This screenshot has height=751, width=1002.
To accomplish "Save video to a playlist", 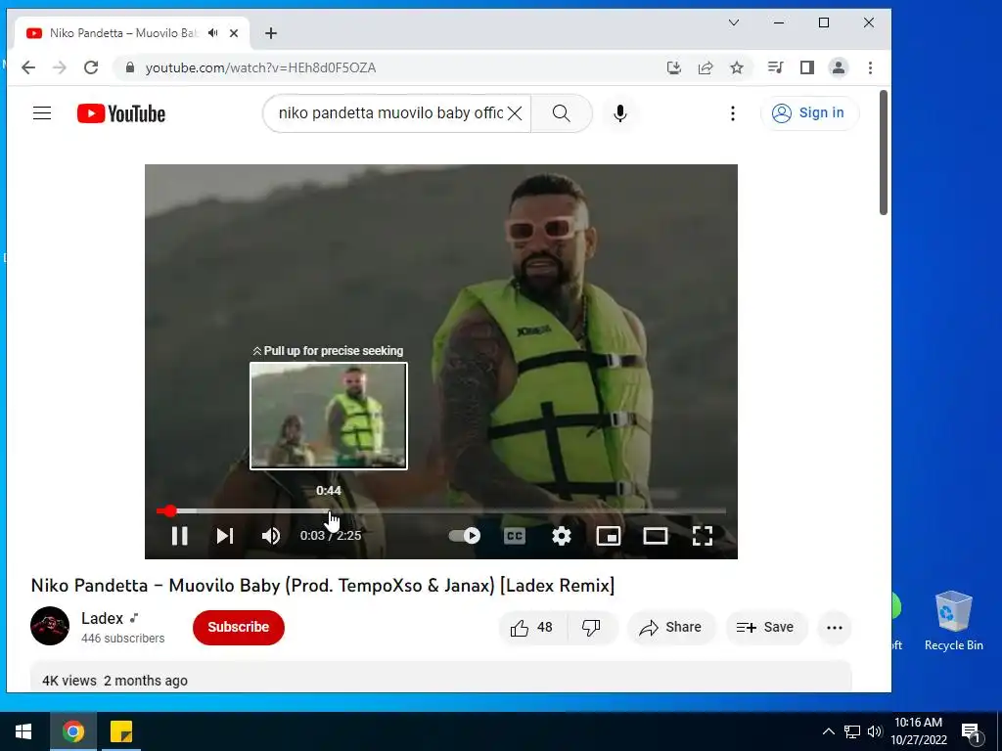I will [765, 628].
